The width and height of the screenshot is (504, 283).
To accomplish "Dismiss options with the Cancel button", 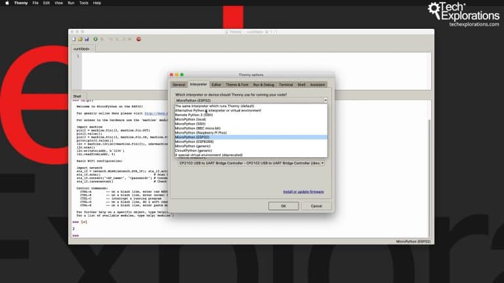I will (316, 206).
